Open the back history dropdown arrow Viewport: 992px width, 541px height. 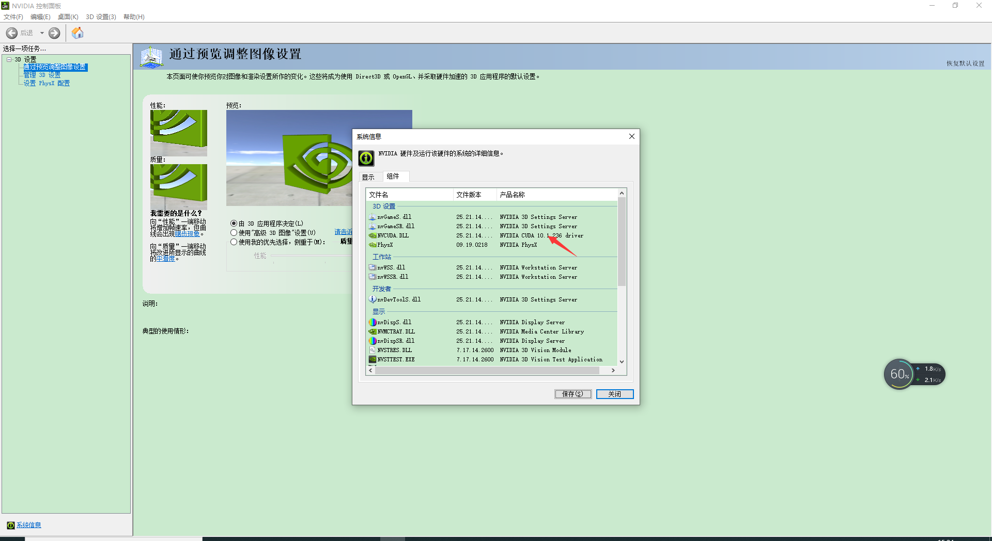click(42, 33)
